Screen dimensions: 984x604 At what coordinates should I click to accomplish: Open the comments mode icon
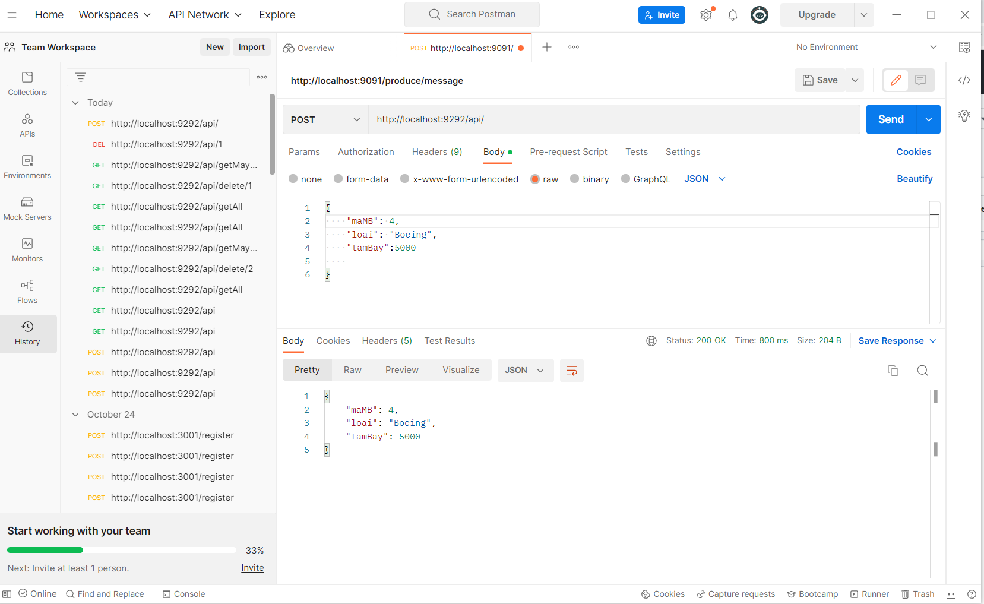click(x=920, y=80)
